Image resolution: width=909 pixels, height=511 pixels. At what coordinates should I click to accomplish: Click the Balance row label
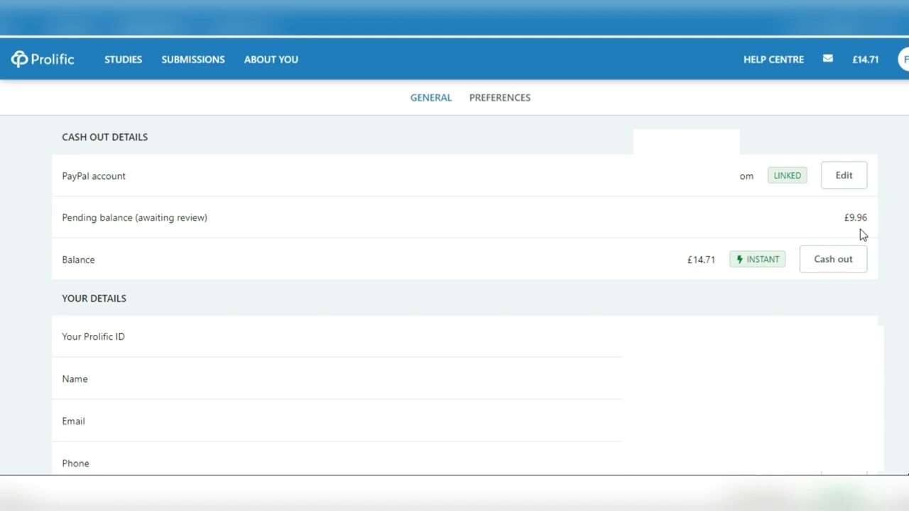click(78, 260)
